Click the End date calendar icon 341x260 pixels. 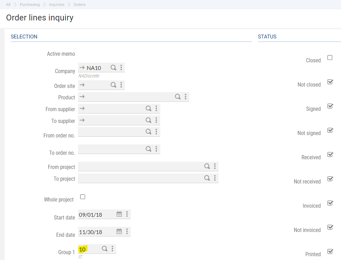pyautogui.click(x=119, y=231)
